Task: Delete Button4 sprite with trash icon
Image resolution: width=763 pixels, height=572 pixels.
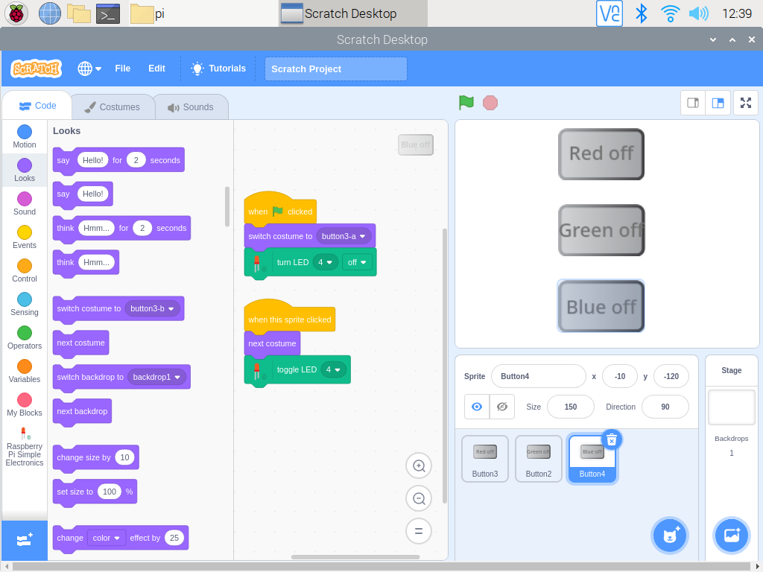Action: (612, 439)
